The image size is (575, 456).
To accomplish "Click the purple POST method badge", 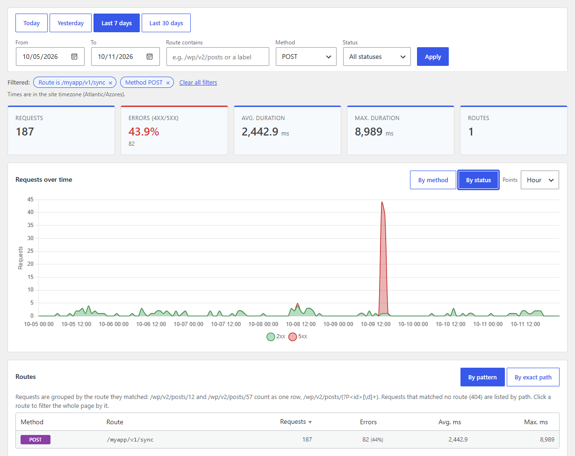I will tap(36, 440).
